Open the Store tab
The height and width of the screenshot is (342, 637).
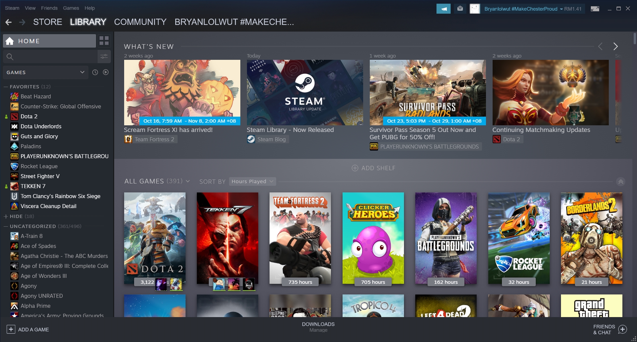[x=47, y=22]
